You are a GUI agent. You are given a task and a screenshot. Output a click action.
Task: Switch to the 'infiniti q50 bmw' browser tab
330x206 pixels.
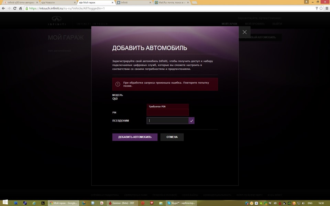21,2
